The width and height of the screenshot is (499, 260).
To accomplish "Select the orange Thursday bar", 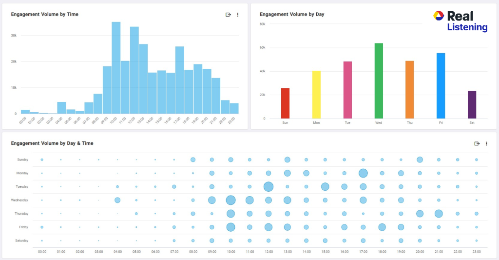I will 409,90.
